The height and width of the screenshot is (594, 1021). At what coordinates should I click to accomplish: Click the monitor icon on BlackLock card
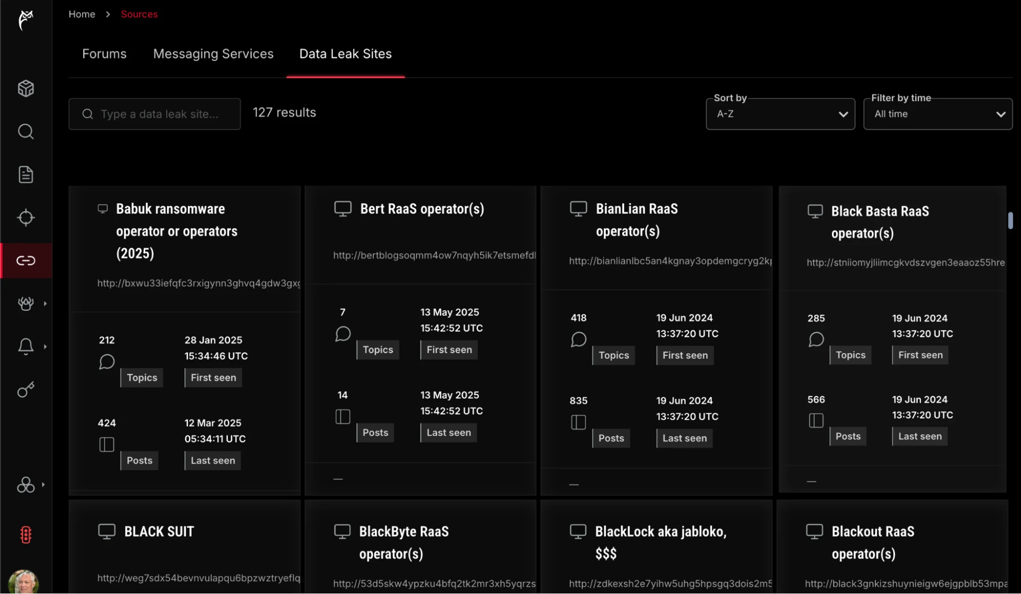[x=578, y=532]
